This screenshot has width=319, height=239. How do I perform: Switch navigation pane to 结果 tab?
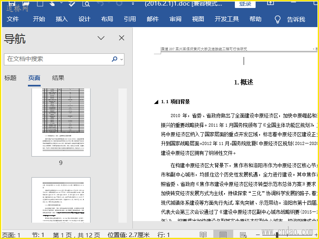[x=58, y=78]
